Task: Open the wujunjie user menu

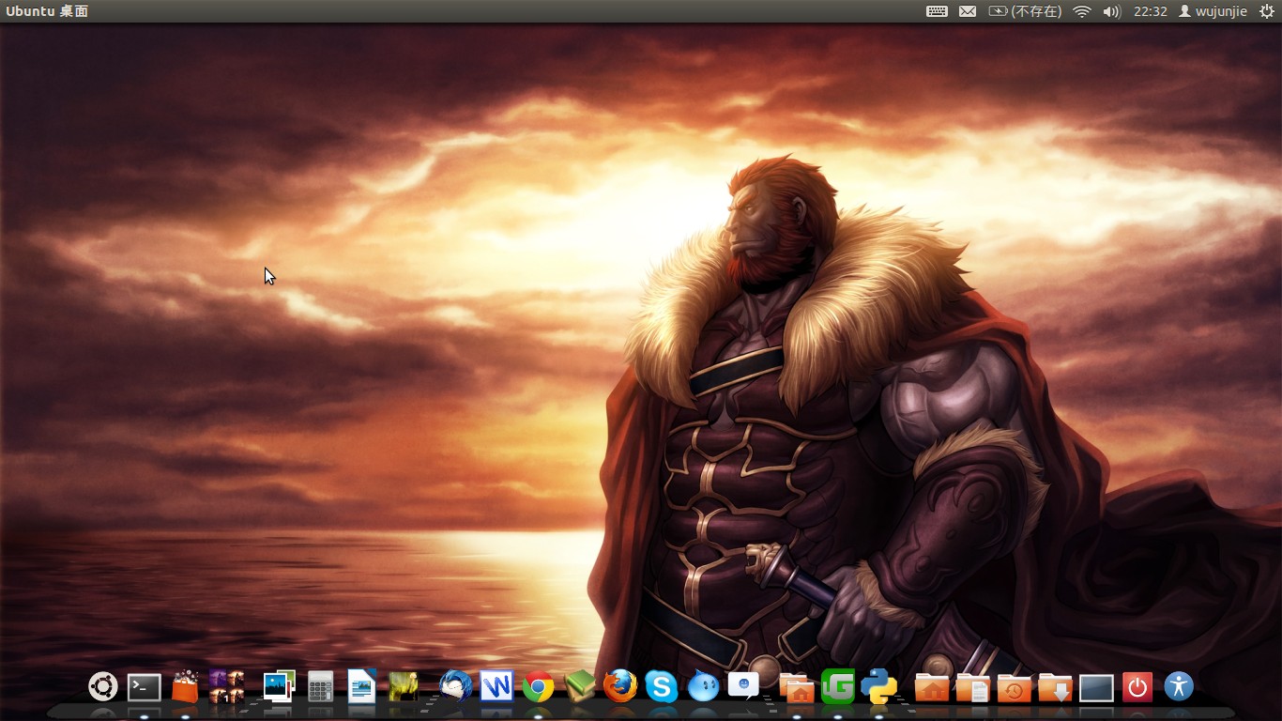Action: [x=1213, y=11]
